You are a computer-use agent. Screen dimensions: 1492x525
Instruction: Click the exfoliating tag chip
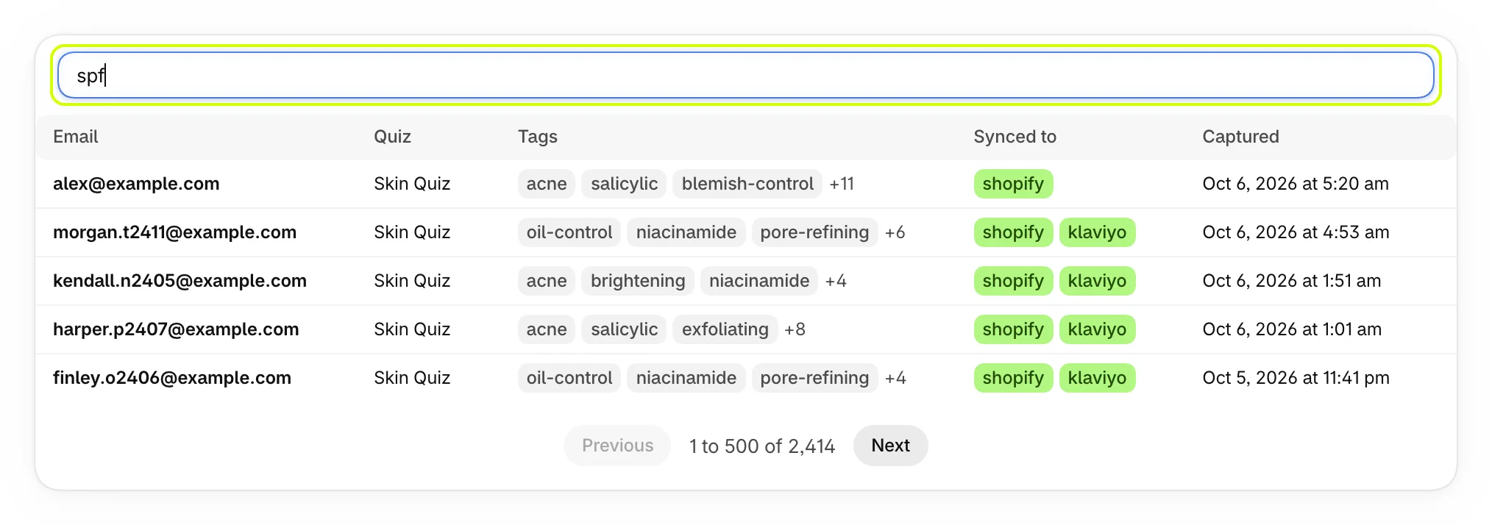[725, 329]
